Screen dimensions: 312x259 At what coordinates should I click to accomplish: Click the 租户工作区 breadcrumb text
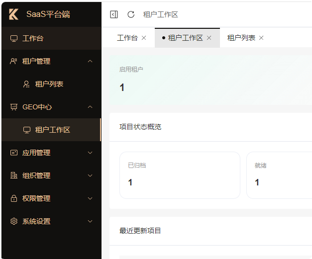(160, 14)
